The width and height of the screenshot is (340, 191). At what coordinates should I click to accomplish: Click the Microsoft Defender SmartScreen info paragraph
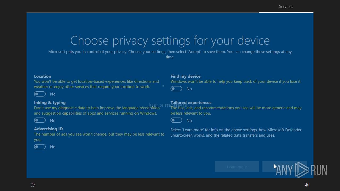click(x=236, y=132)
